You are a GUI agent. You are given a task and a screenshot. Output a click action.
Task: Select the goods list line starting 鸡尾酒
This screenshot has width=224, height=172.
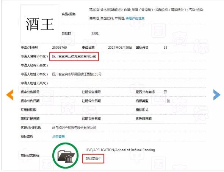146,10
